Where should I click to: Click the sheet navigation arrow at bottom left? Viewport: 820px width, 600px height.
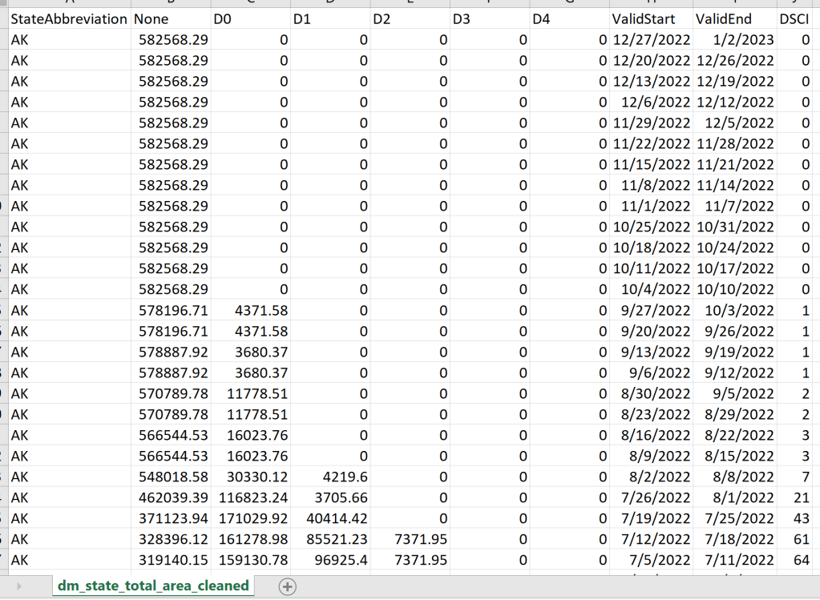pyautogui.click(x=19, y=586)
